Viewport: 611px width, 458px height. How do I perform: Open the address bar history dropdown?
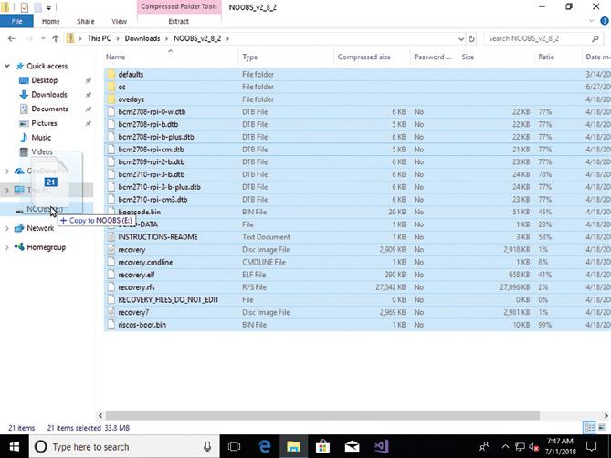pos(461,39)
